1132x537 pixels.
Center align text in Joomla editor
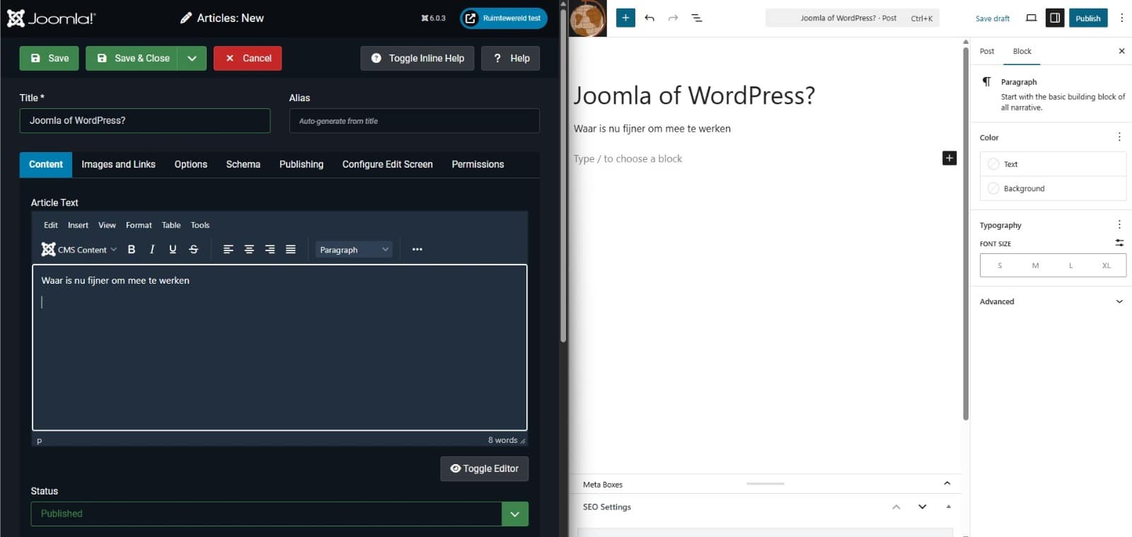click(249, 249)
